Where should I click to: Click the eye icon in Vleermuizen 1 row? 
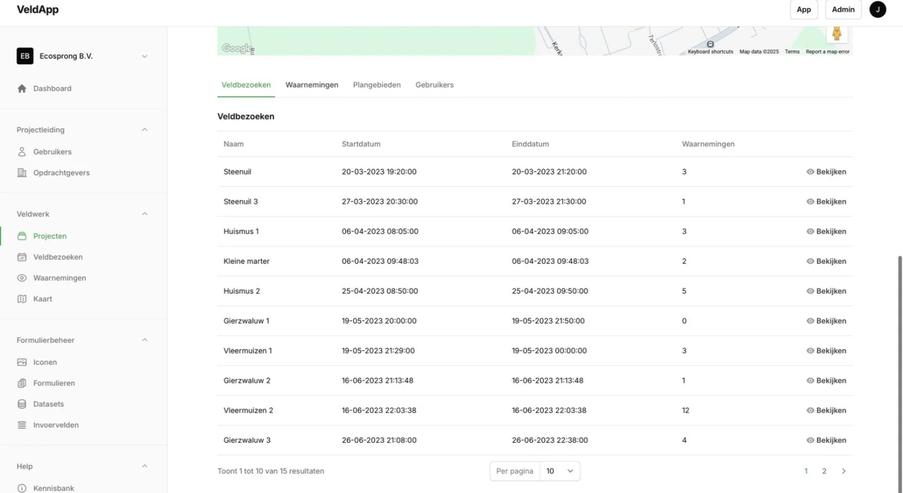810,351
